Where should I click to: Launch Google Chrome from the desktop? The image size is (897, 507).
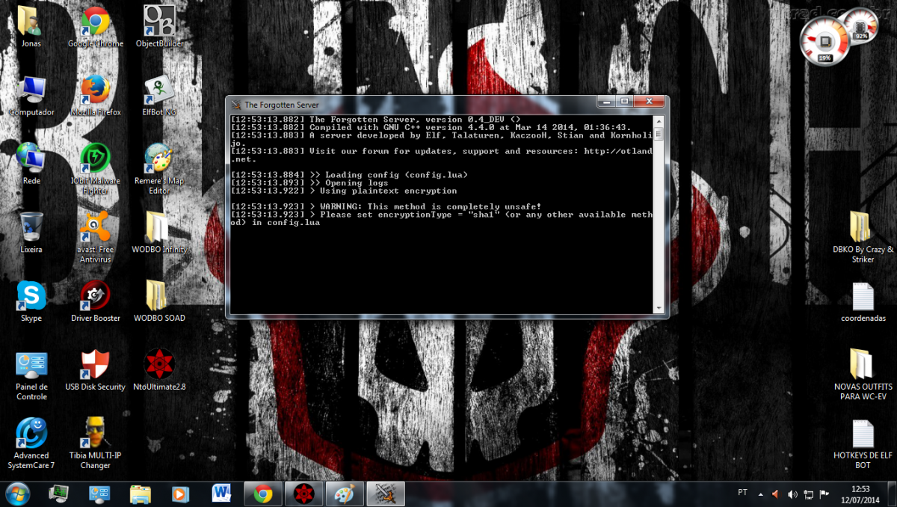tap(96, 26)
